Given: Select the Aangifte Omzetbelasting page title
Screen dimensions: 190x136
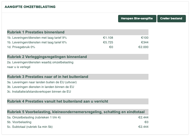Looking at the screenshot, I should pos(30,6).
